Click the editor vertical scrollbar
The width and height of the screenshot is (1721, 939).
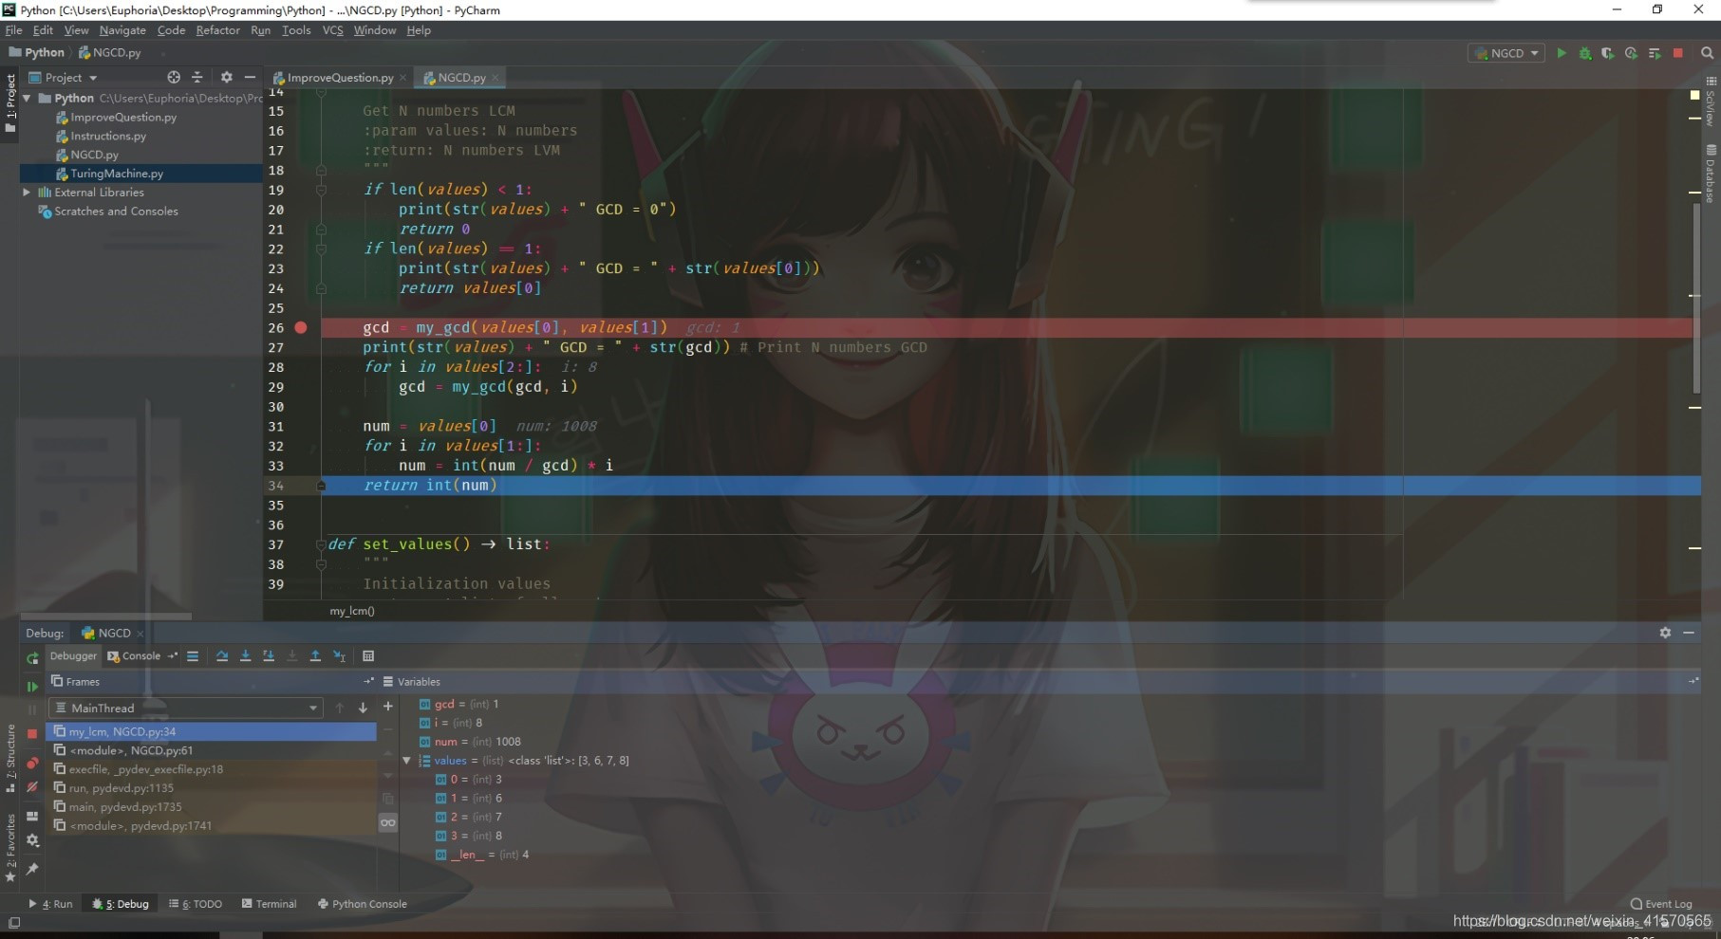(x=1696, y=298)
